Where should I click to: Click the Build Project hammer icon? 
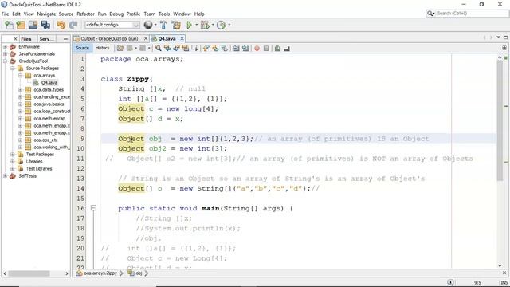163,25
